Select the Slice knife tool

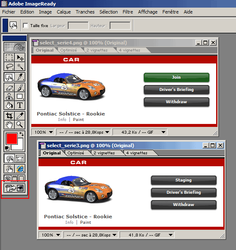[x=20, y=77]
